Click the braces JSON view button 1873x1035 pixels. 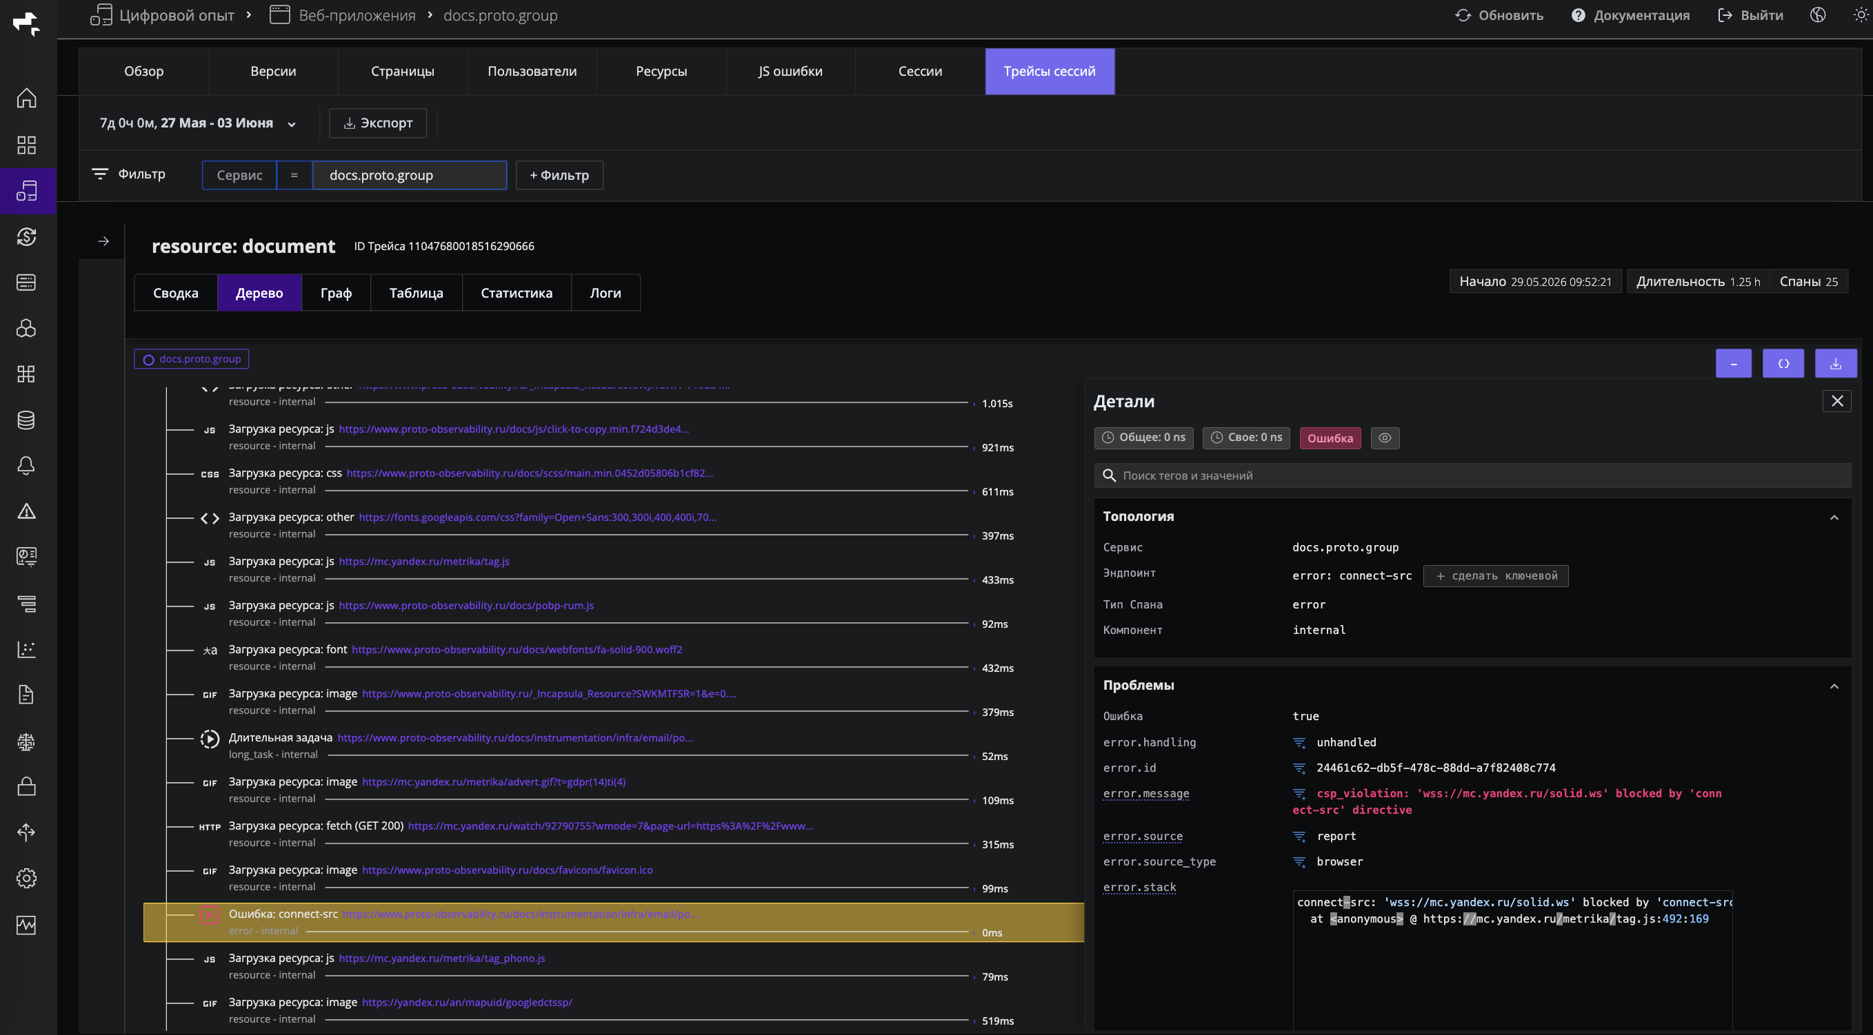(1783, 363)
